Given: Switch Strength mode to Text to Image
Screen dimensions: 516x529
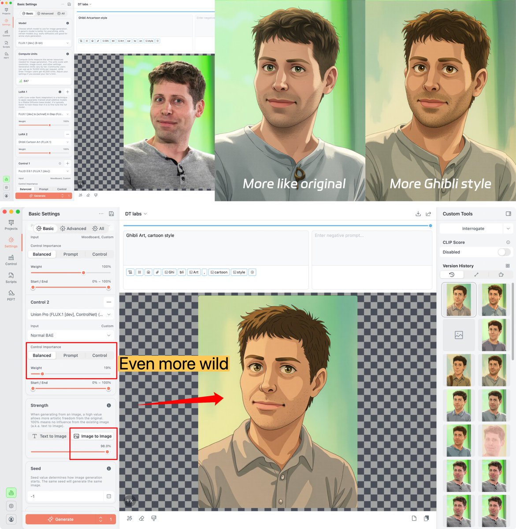Looking at the screenshot, I should pyautogui.click(x=49, y=436).
